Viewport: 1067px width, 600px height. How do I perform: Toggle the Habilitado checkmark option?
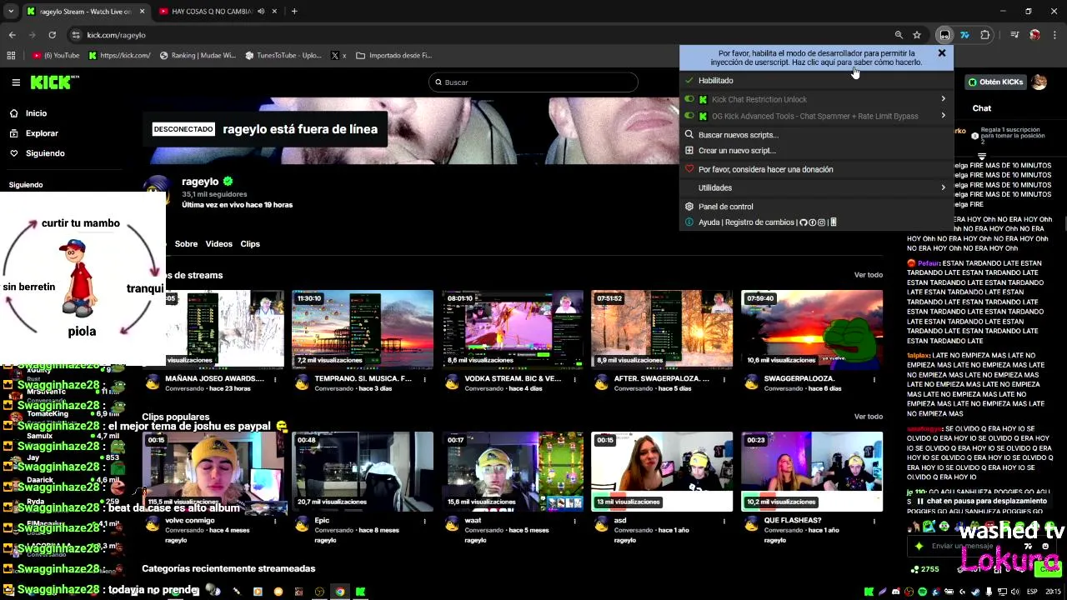coord(816,81)
